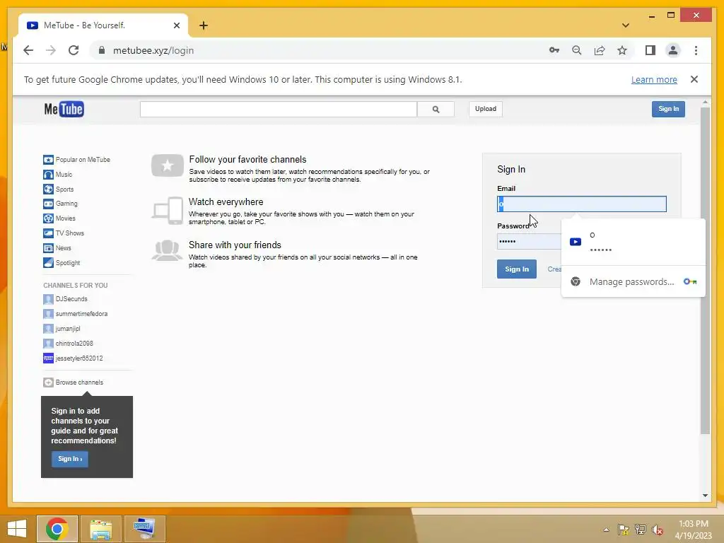Click the search magnifier button
Viewport: 724px width, 543px height.
click(x=436, y=110)
